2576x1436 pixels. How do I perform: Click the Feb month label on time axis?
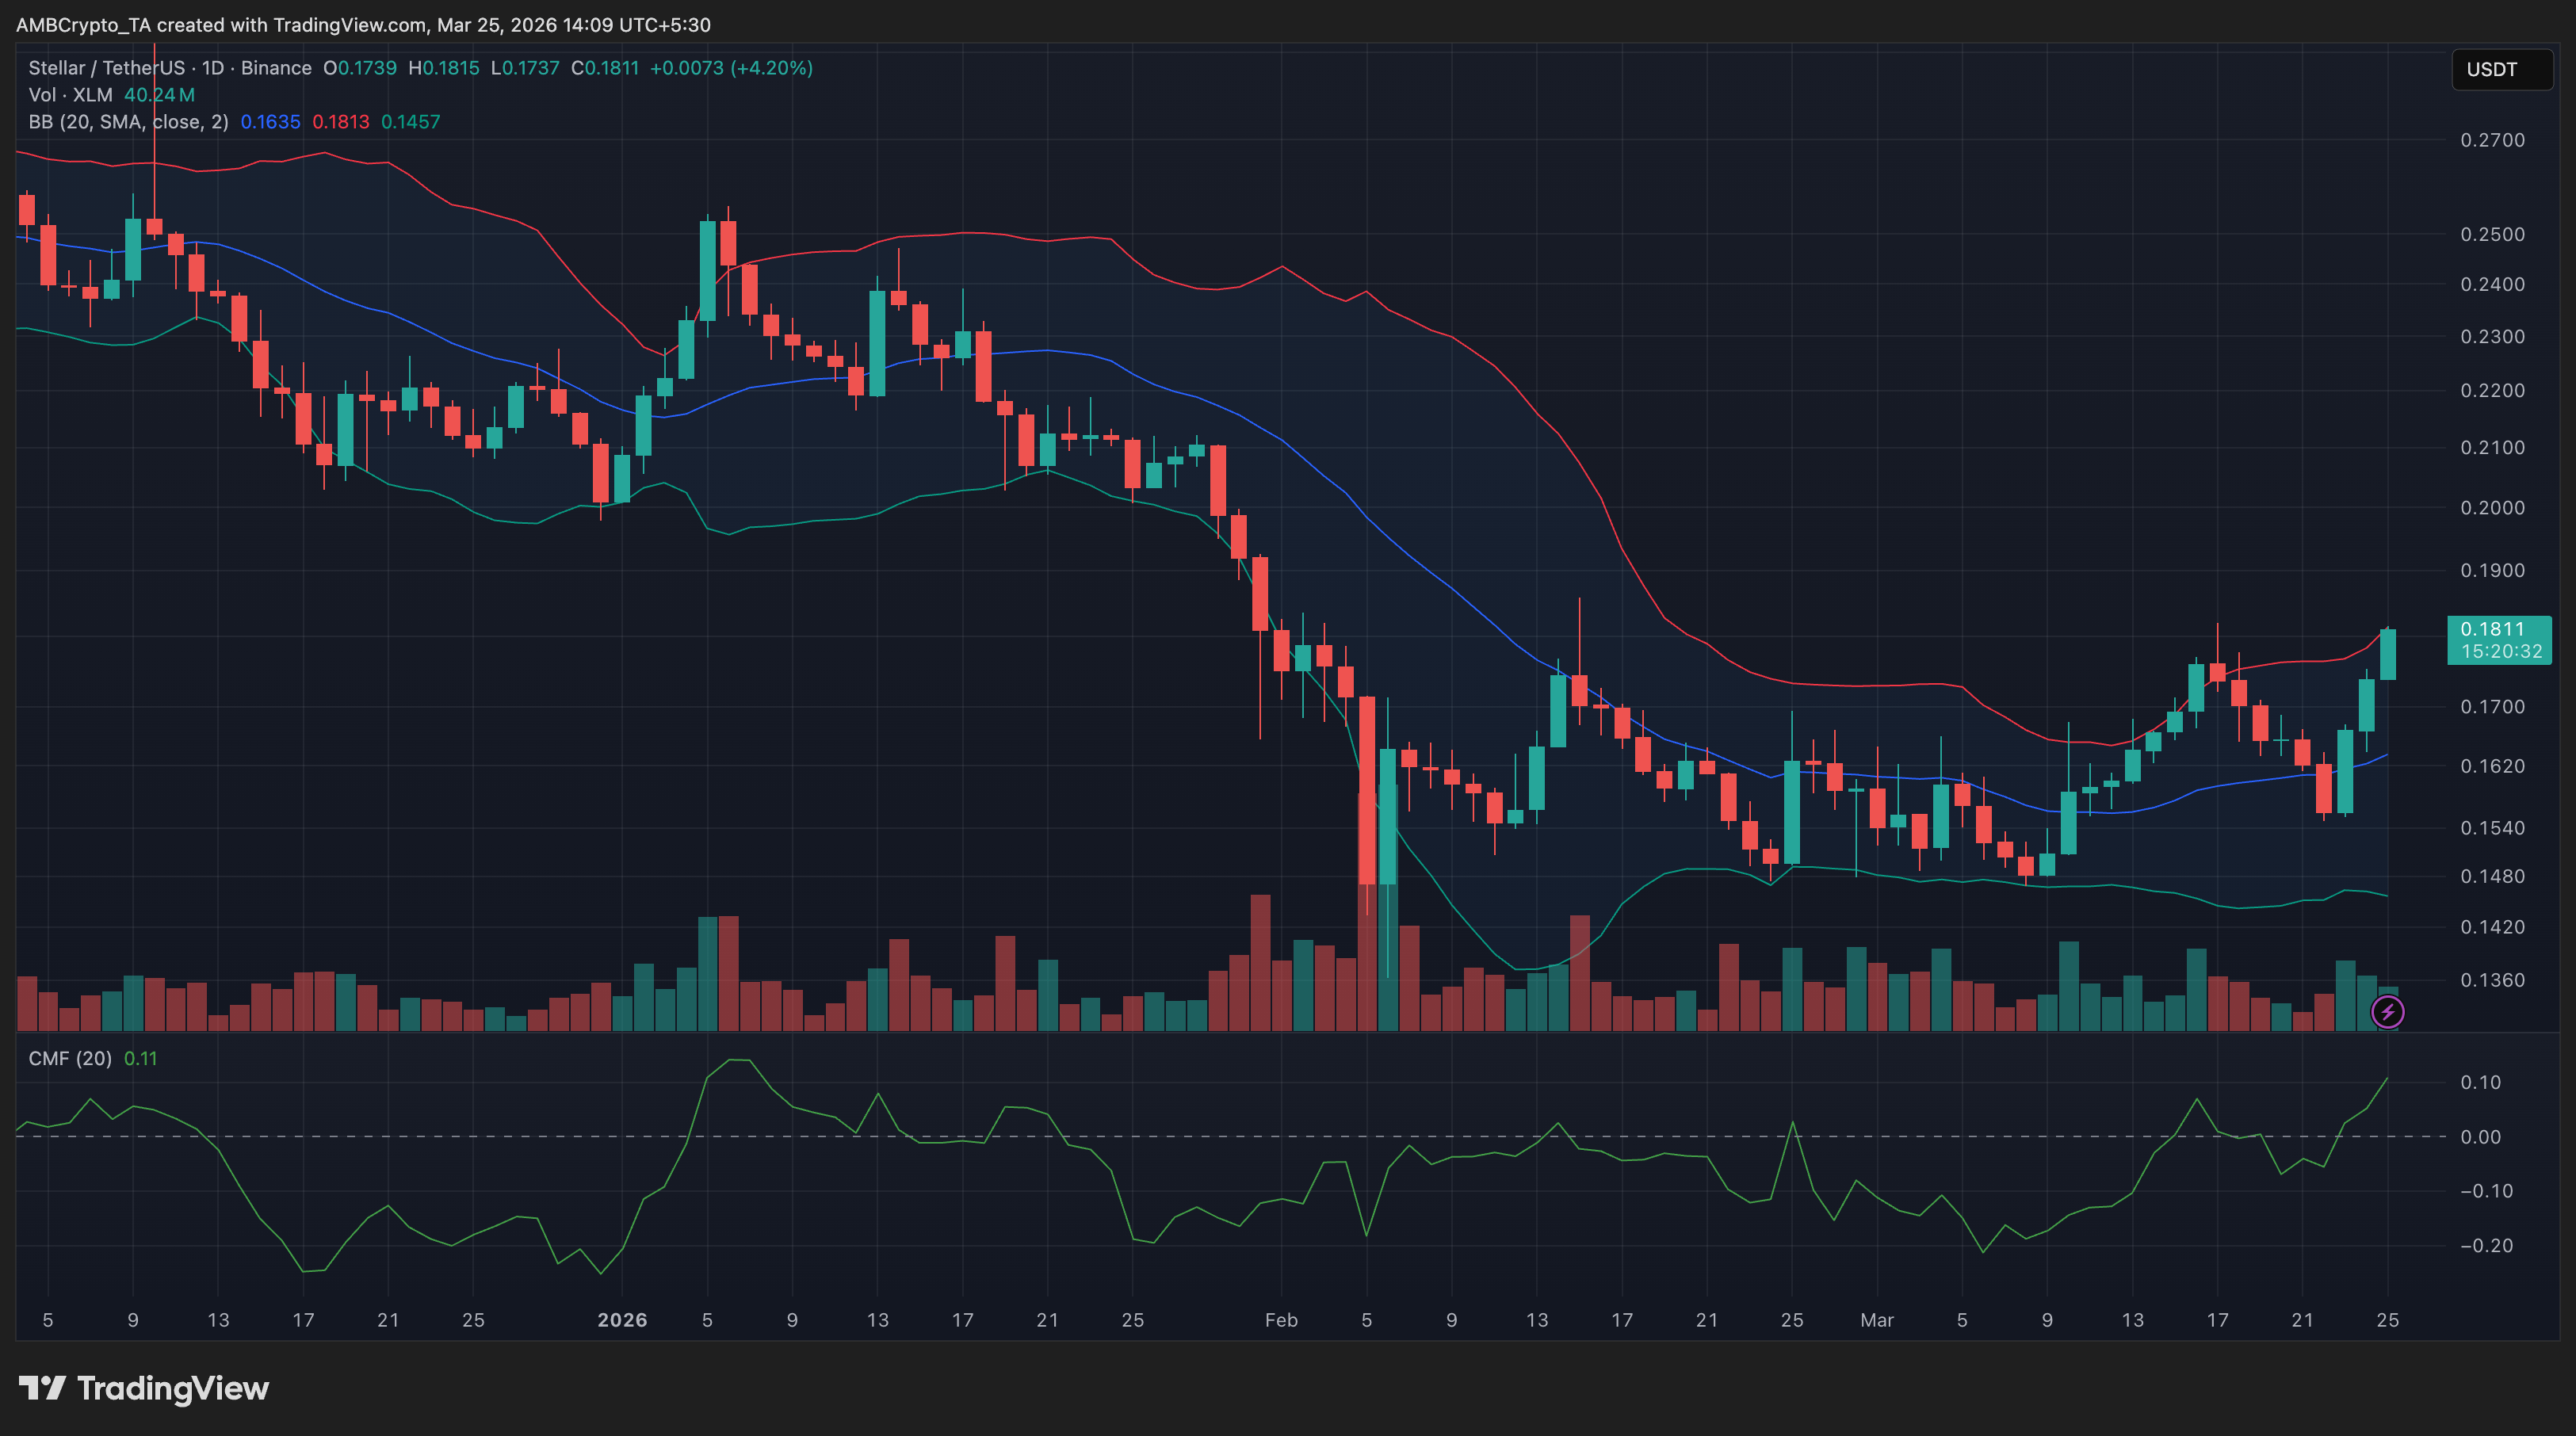click(x=1281, y=1320)
